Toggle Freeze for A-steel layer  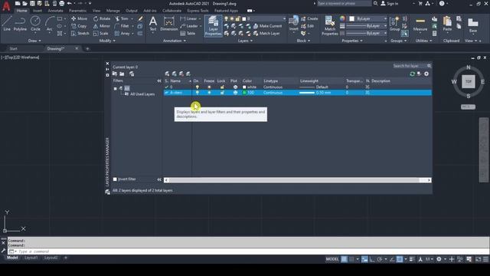[209, 93]
